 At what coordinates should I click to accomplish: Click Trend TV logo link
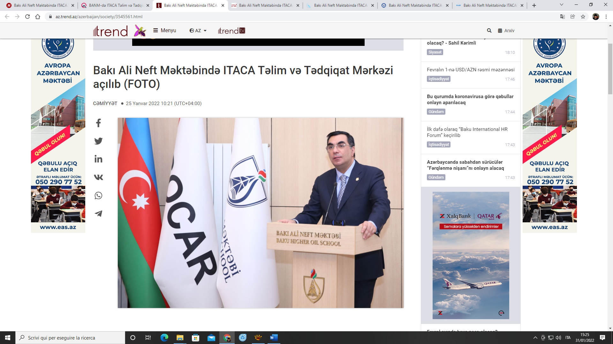tap(231, 31)
